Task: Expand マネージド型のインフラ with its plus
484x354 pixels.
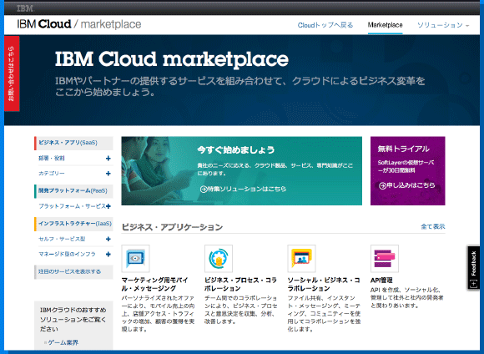Action: [108, 254]
